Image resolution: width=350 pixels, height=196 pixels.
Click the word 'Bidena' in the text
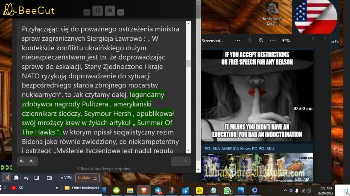(x=32, y=142)
